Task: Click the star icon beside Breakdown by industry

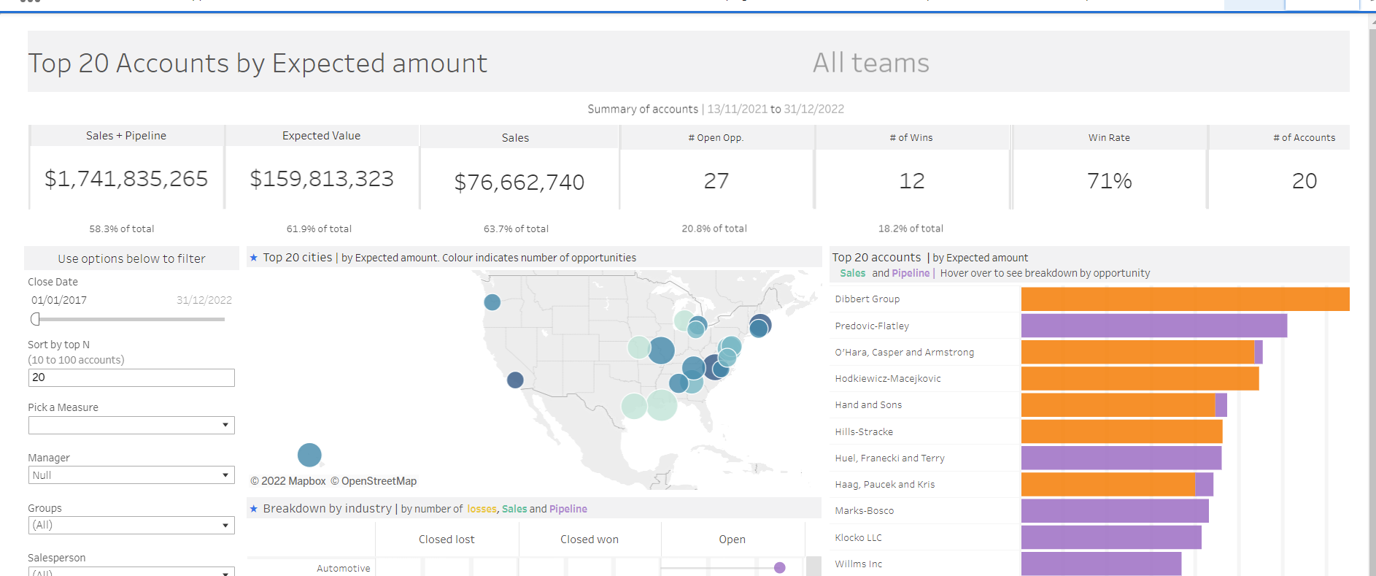Action: (x=253, y=509)
